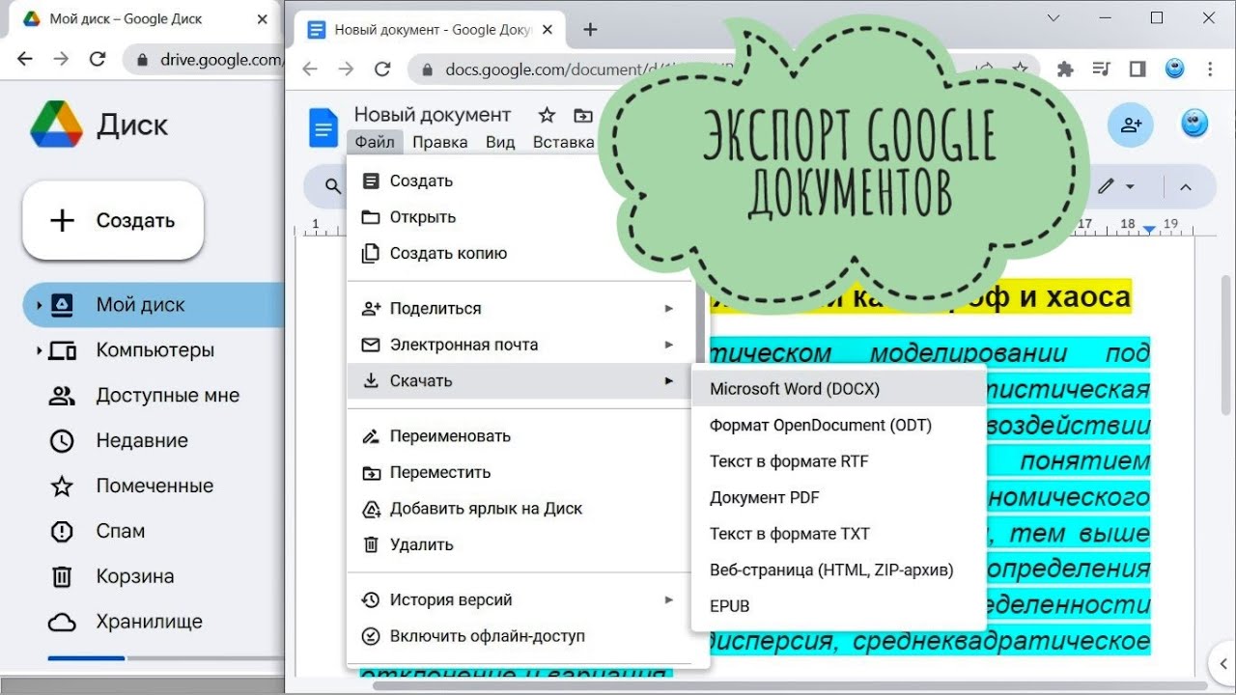1236x695 pixels.
Task: Click the drive.google.com address bar
Action: coord(205,60)
